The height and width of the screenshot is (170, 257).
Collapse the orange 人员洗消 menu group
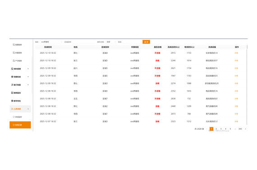point(20,109)
